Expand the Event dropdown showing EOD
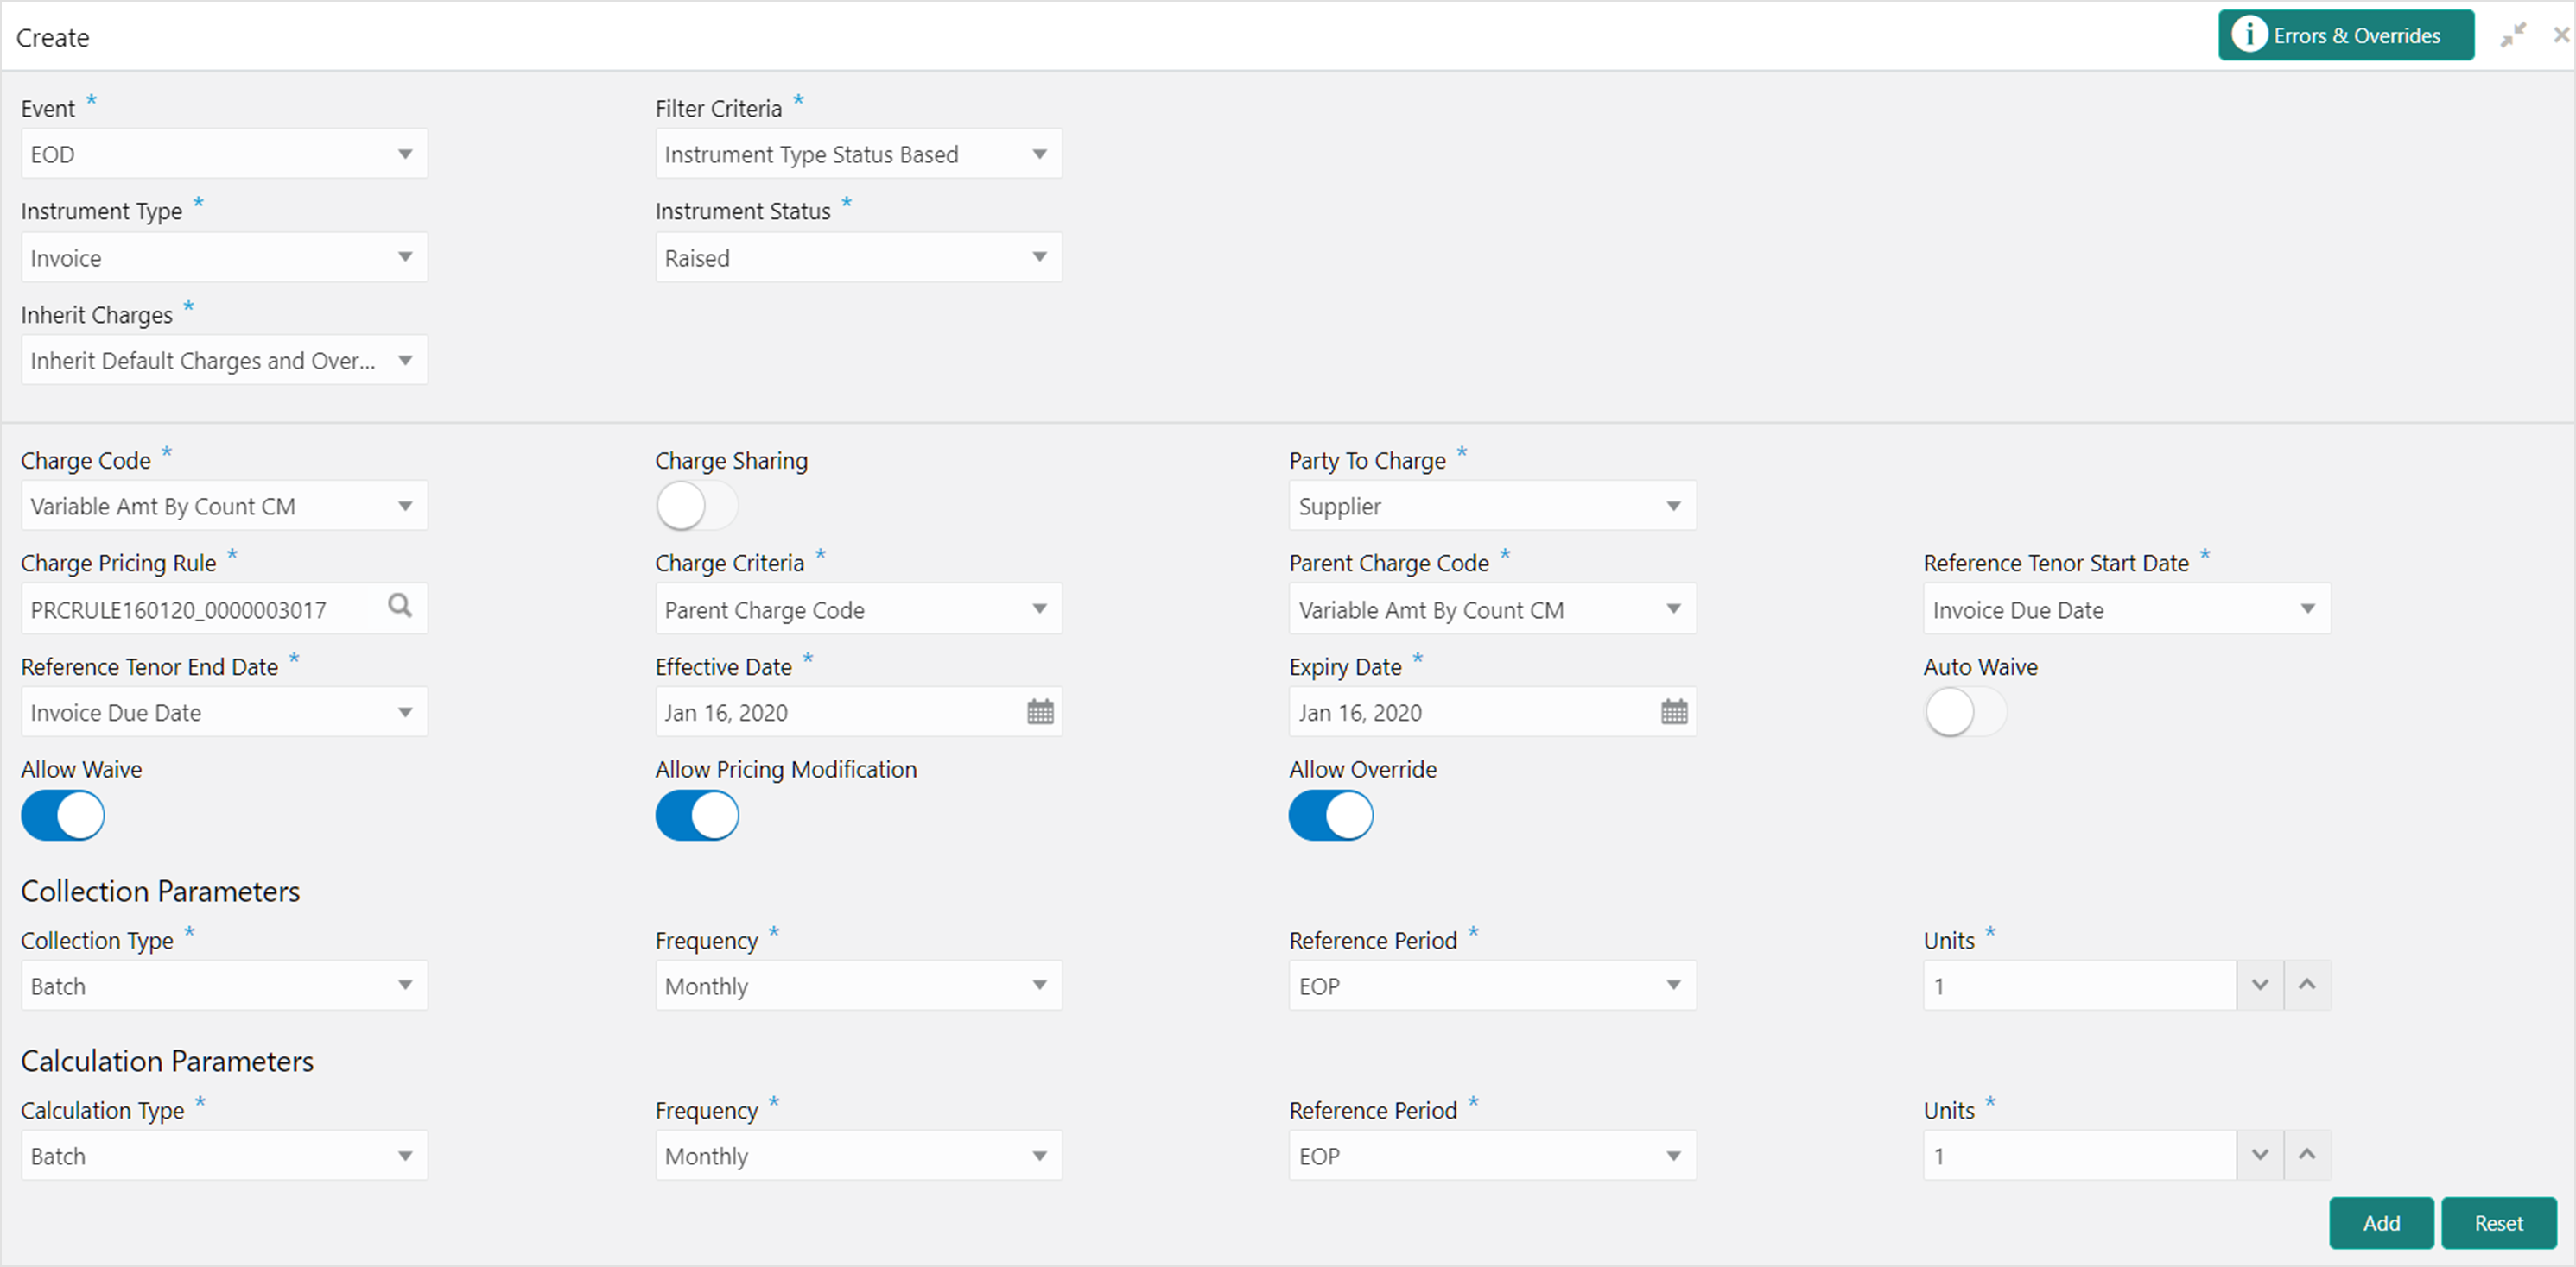 point(224,154)
